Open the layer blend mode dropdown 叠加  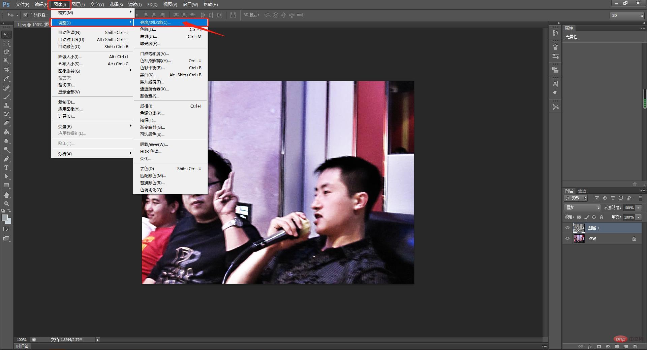582,208
